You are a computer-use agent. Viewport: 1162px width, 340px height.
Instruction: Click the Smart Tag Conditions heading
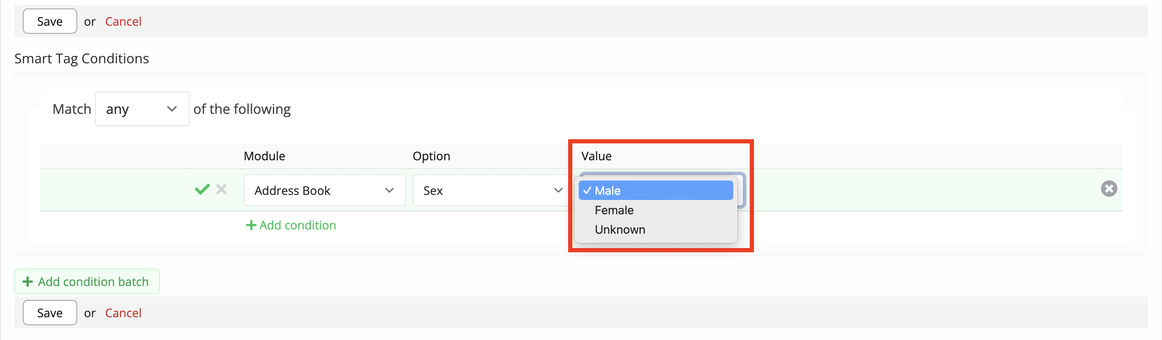(x=82, y=59)
